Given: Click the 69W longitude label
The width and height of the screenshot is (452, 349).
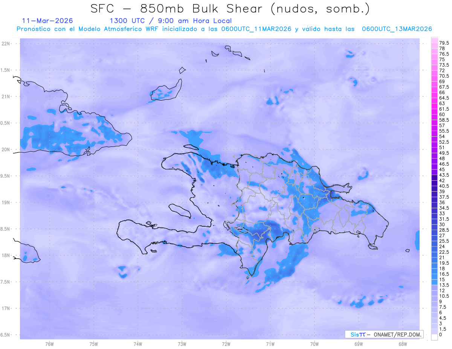Looking at the screenshot, I should click(359, 344).
